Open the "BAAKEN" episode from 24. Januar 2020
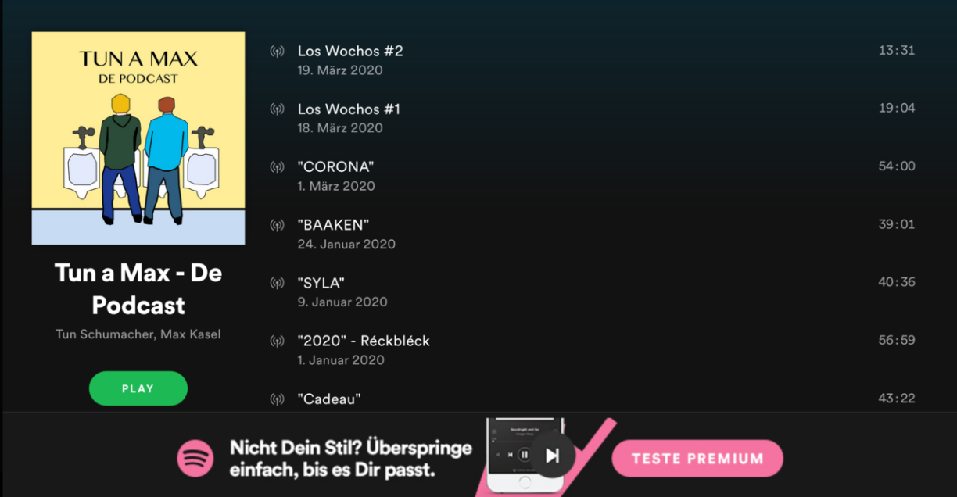957x497 pixels. (333, 225)
